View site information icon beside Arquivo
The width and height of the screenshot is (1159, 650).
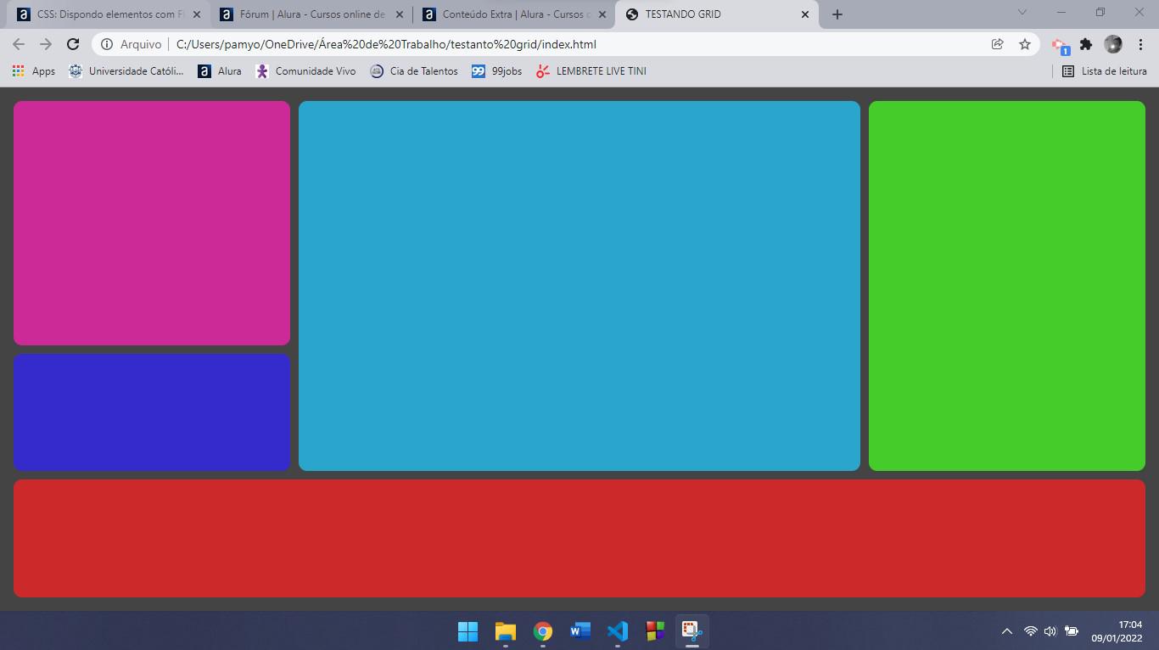(x=107, y=44)
